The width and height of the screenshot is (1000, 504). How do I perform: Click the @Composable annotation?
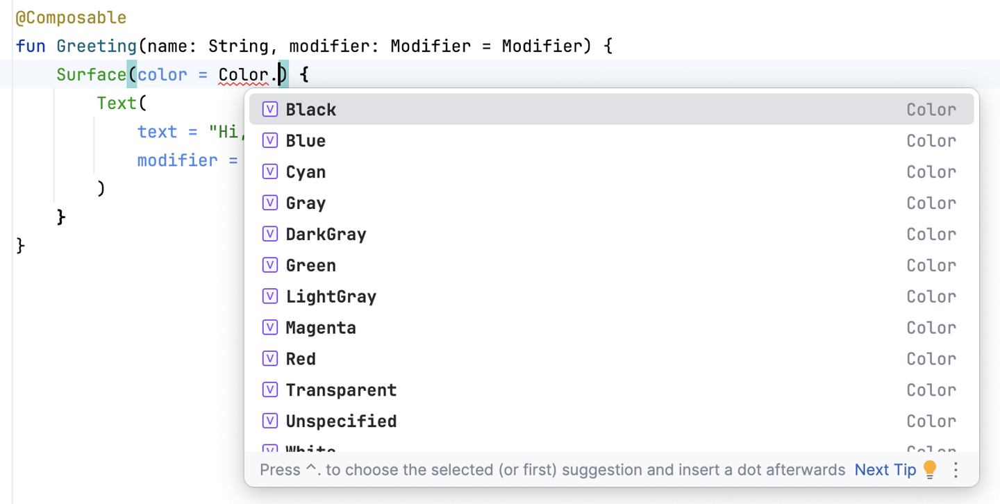[x=71, y=18]
